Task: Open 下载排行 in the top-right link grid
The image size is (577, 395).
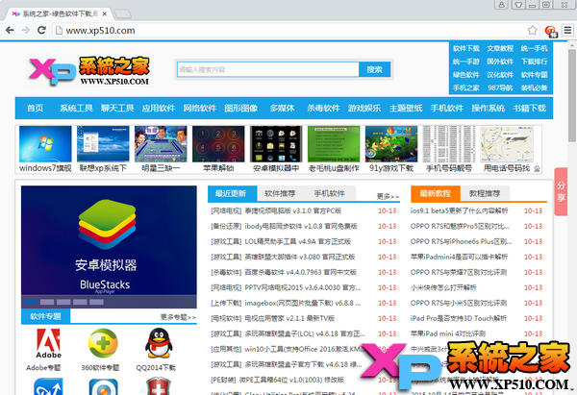Action: (x=534, y=62)
